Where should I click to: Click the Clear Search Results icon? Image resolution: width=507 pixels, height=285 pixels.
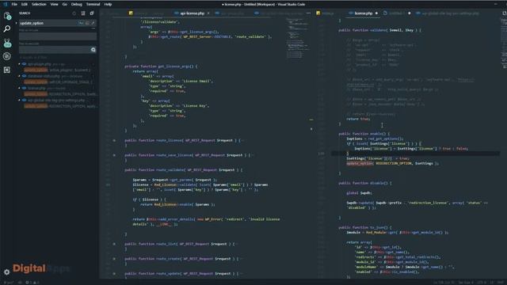pyautogui.click(x=83, y=13)
